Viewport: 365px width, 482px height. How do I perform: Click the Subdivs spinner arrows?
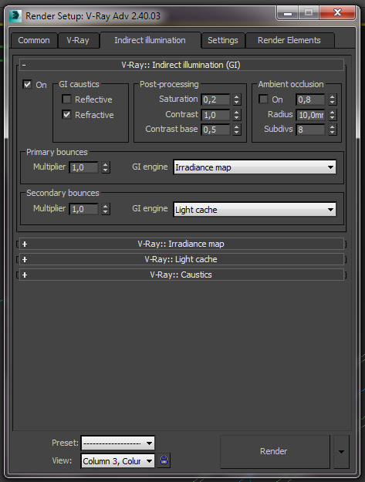click(x=332, y=130)
